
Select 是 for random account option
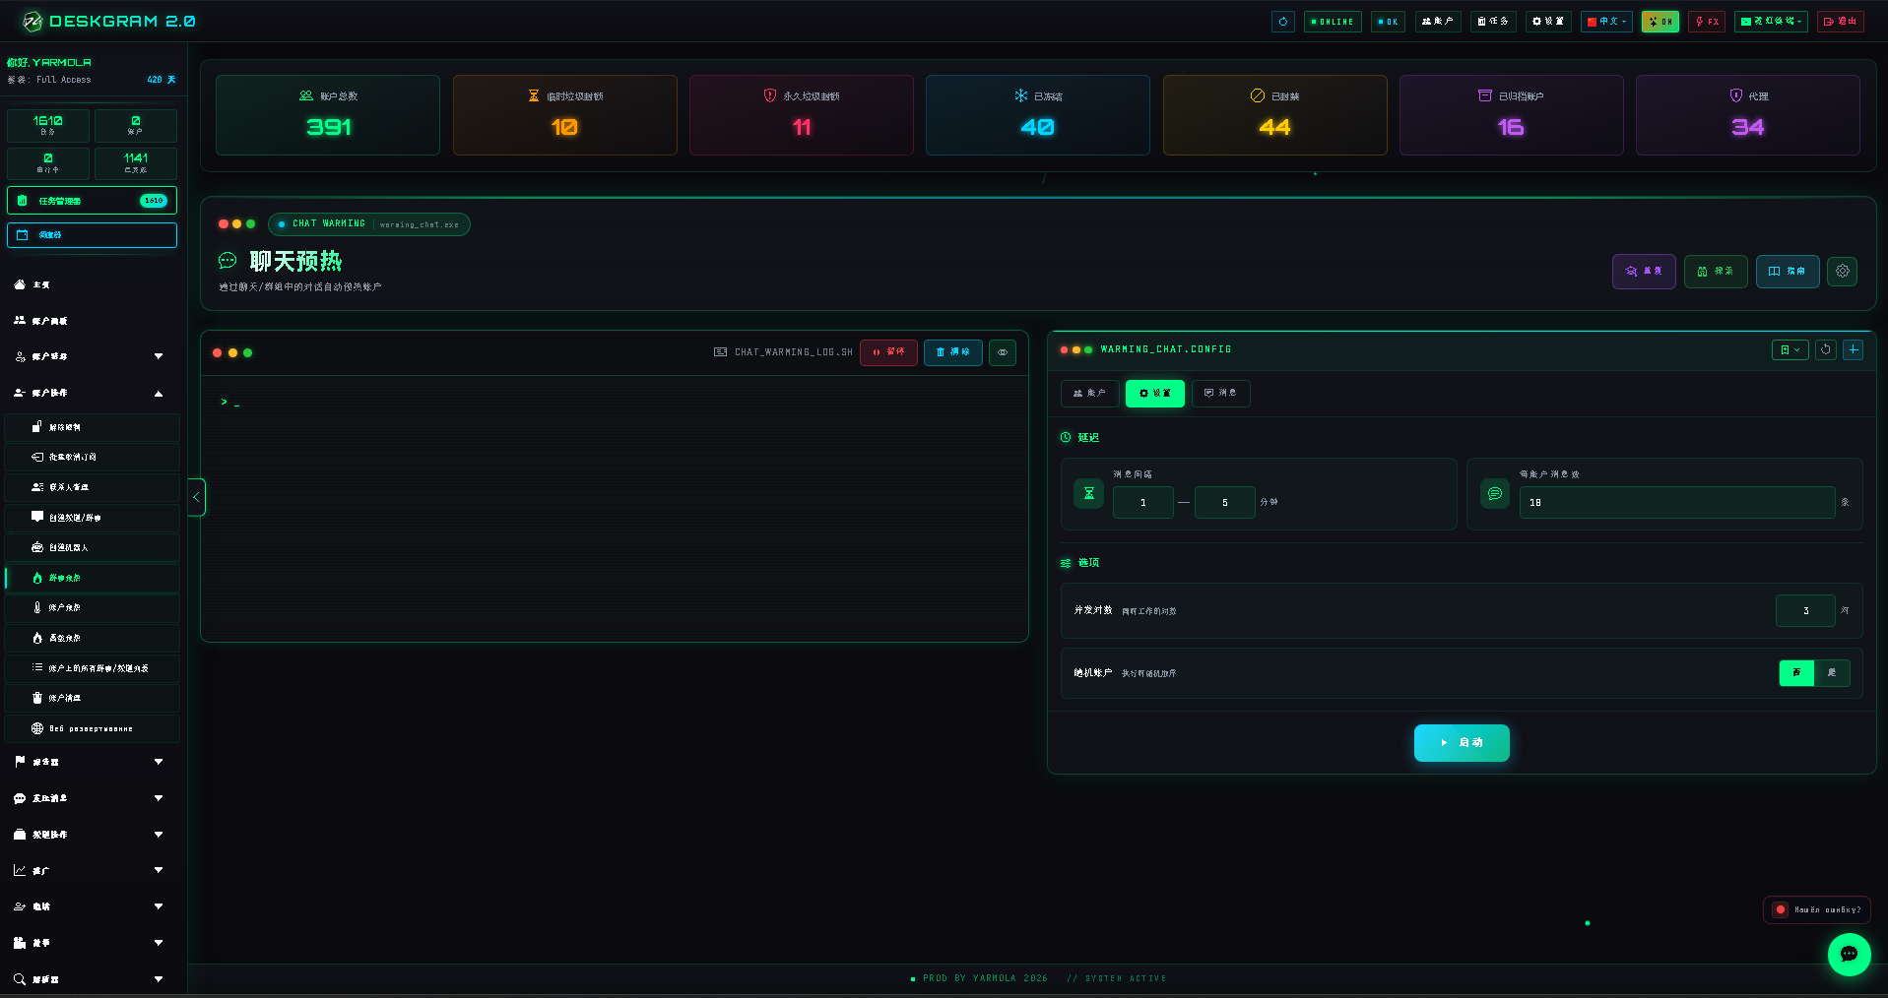point(1832,673)
